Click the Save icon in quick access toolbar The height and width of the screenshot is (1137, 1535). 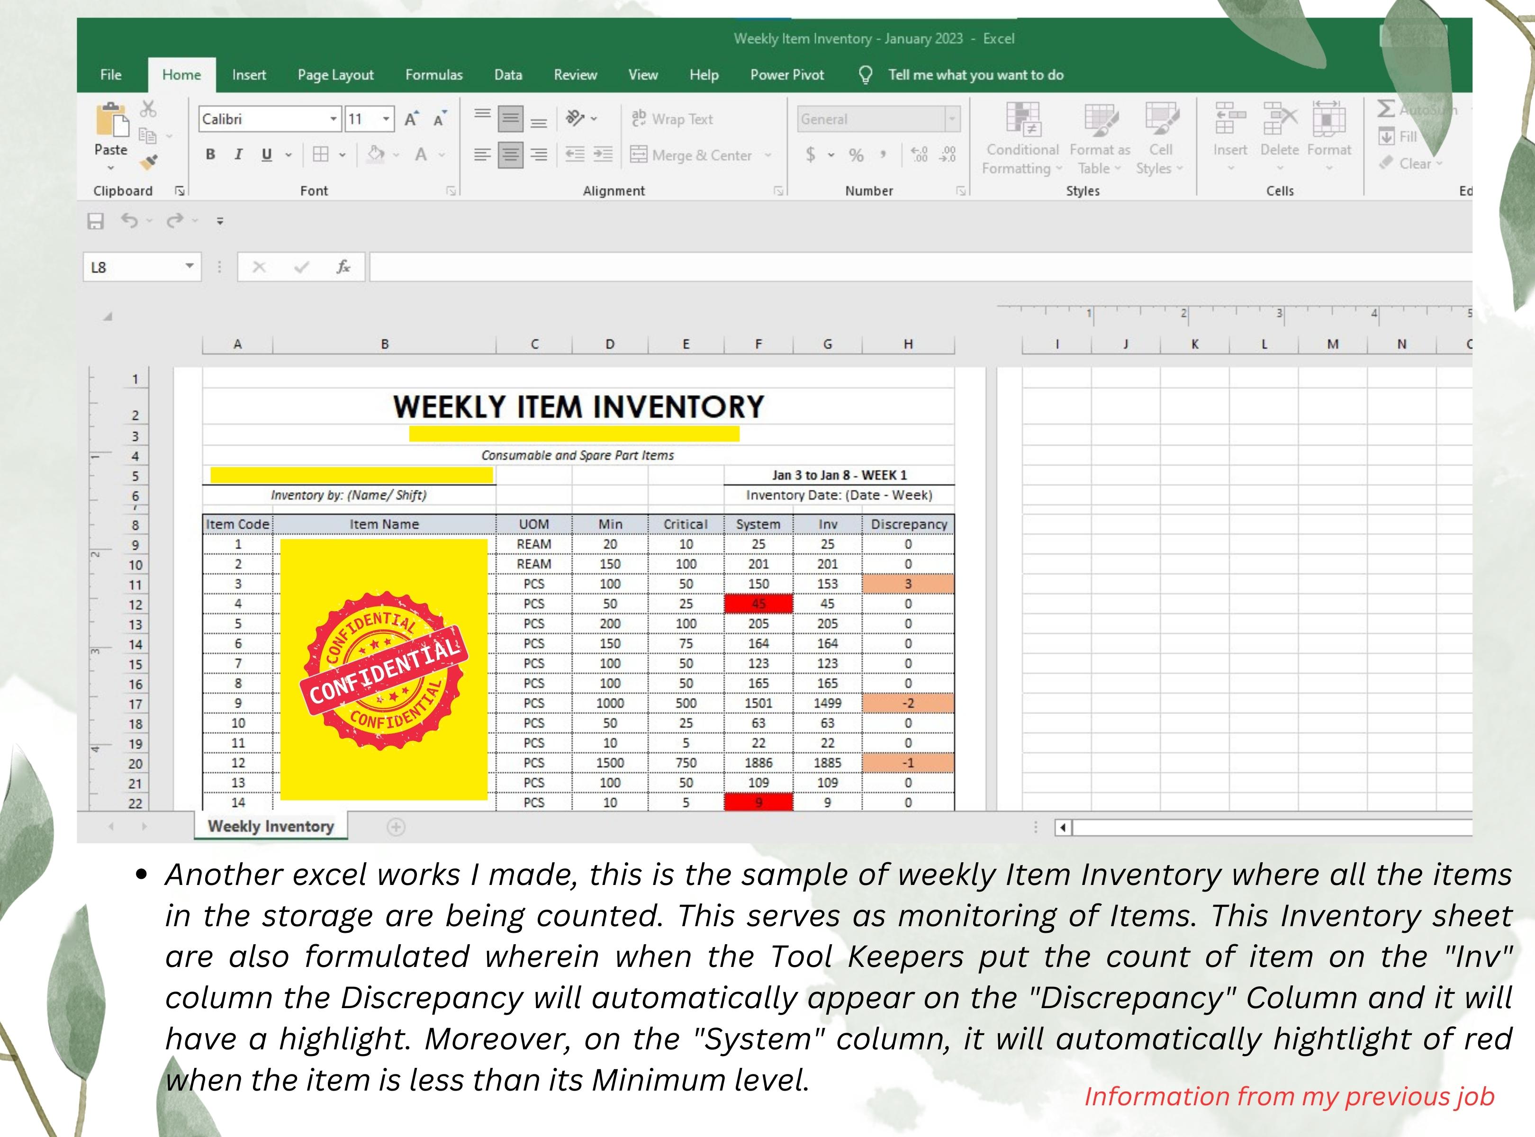96,221
